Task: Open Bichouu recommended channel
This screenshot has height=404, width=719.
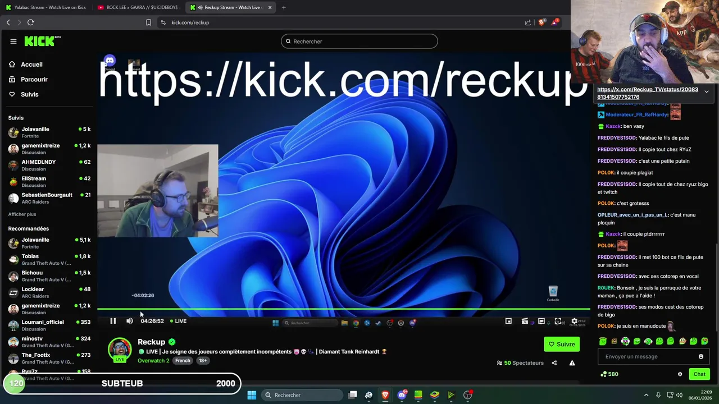Action: [49, 276]
